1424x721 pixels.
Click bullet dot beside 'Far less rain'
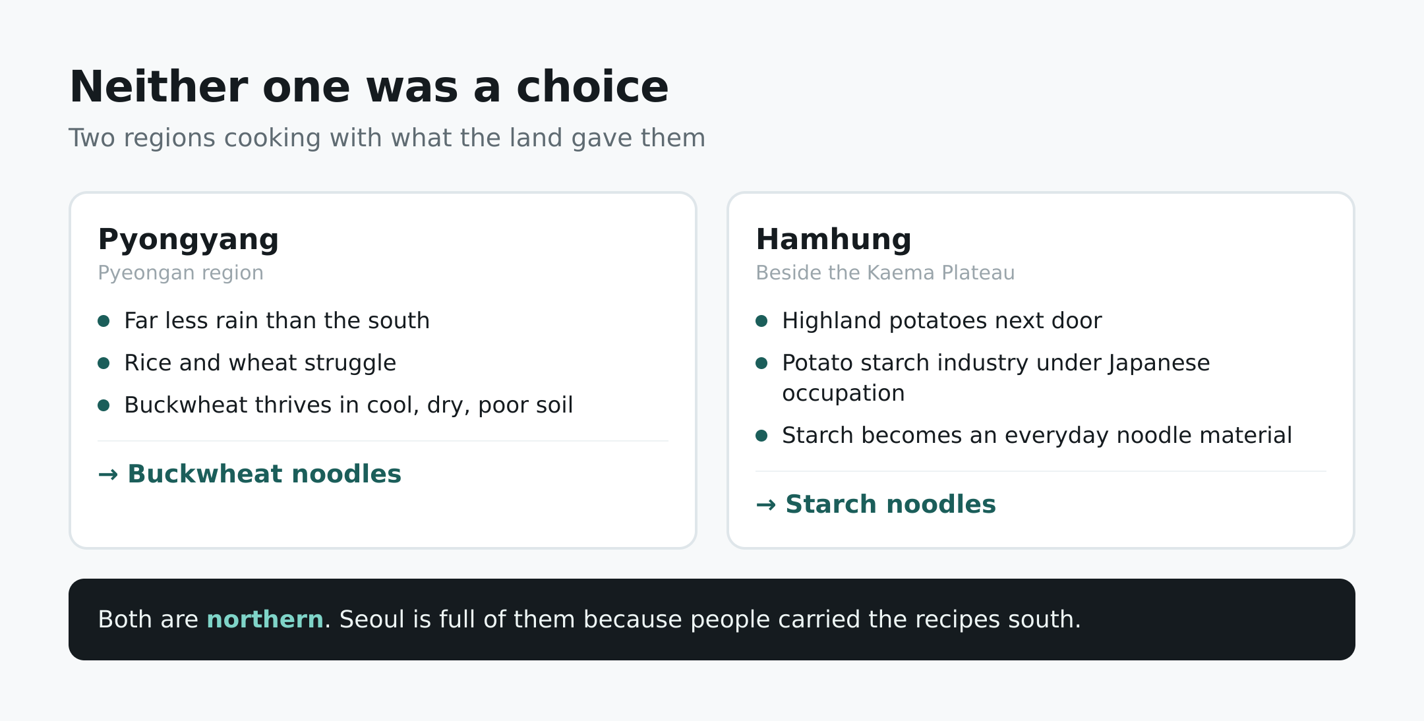[x=104, y=321]
